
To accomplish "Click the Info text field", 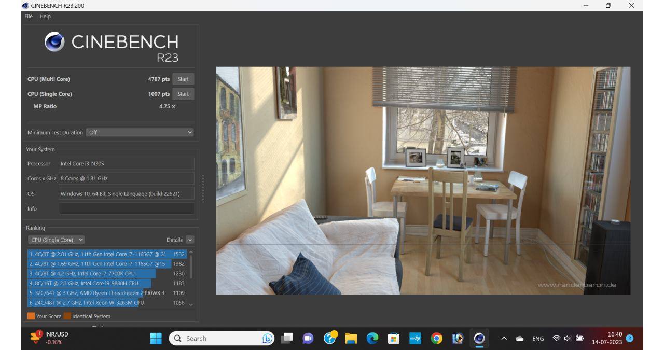I will 127,208.
